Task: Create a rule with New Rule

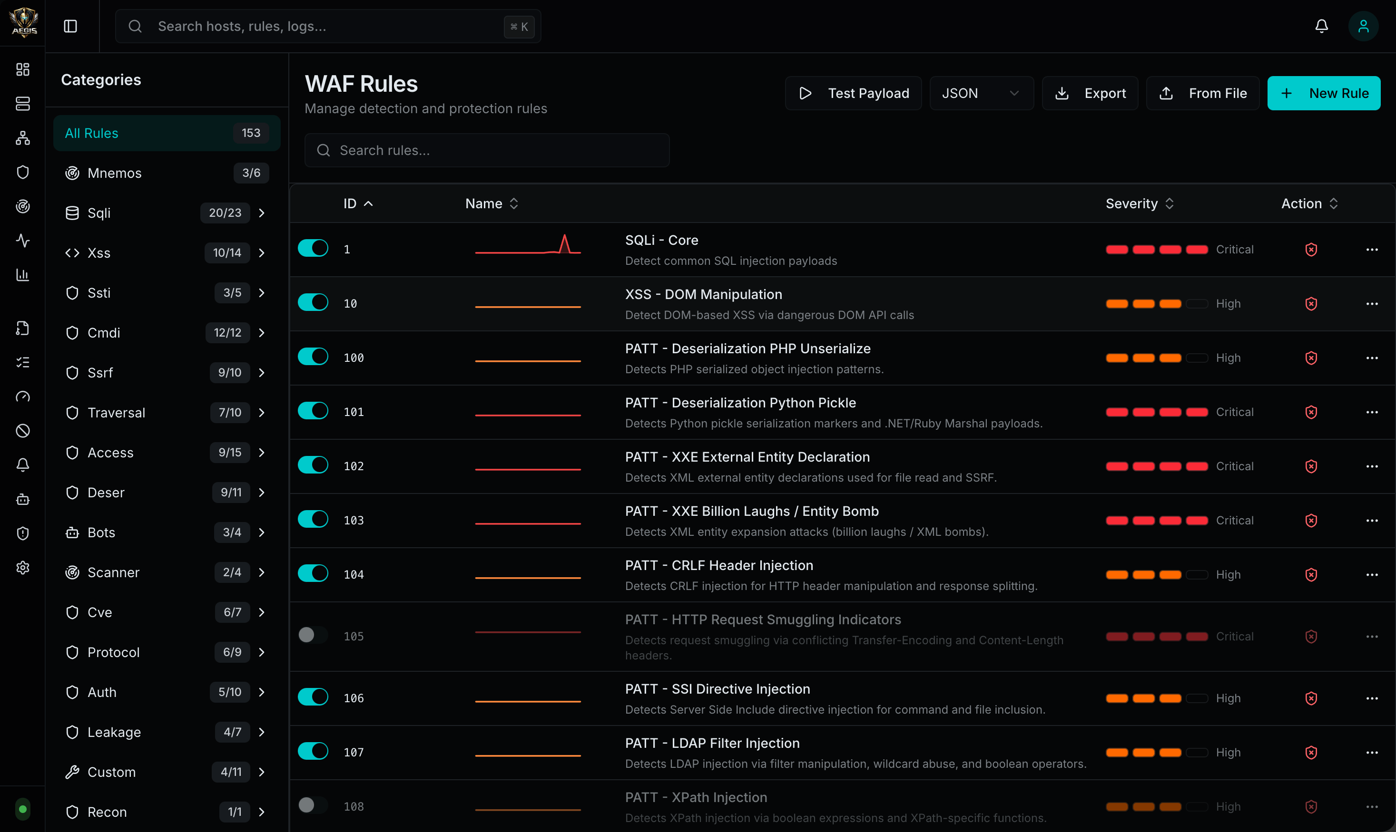Action: (x=1324, y=93)
